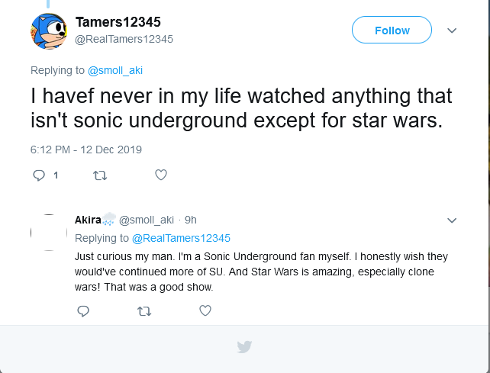Viewport: 490px width, 373px height.
Task: Retweet Akira's reply tweet
Action: coord(143,310)
